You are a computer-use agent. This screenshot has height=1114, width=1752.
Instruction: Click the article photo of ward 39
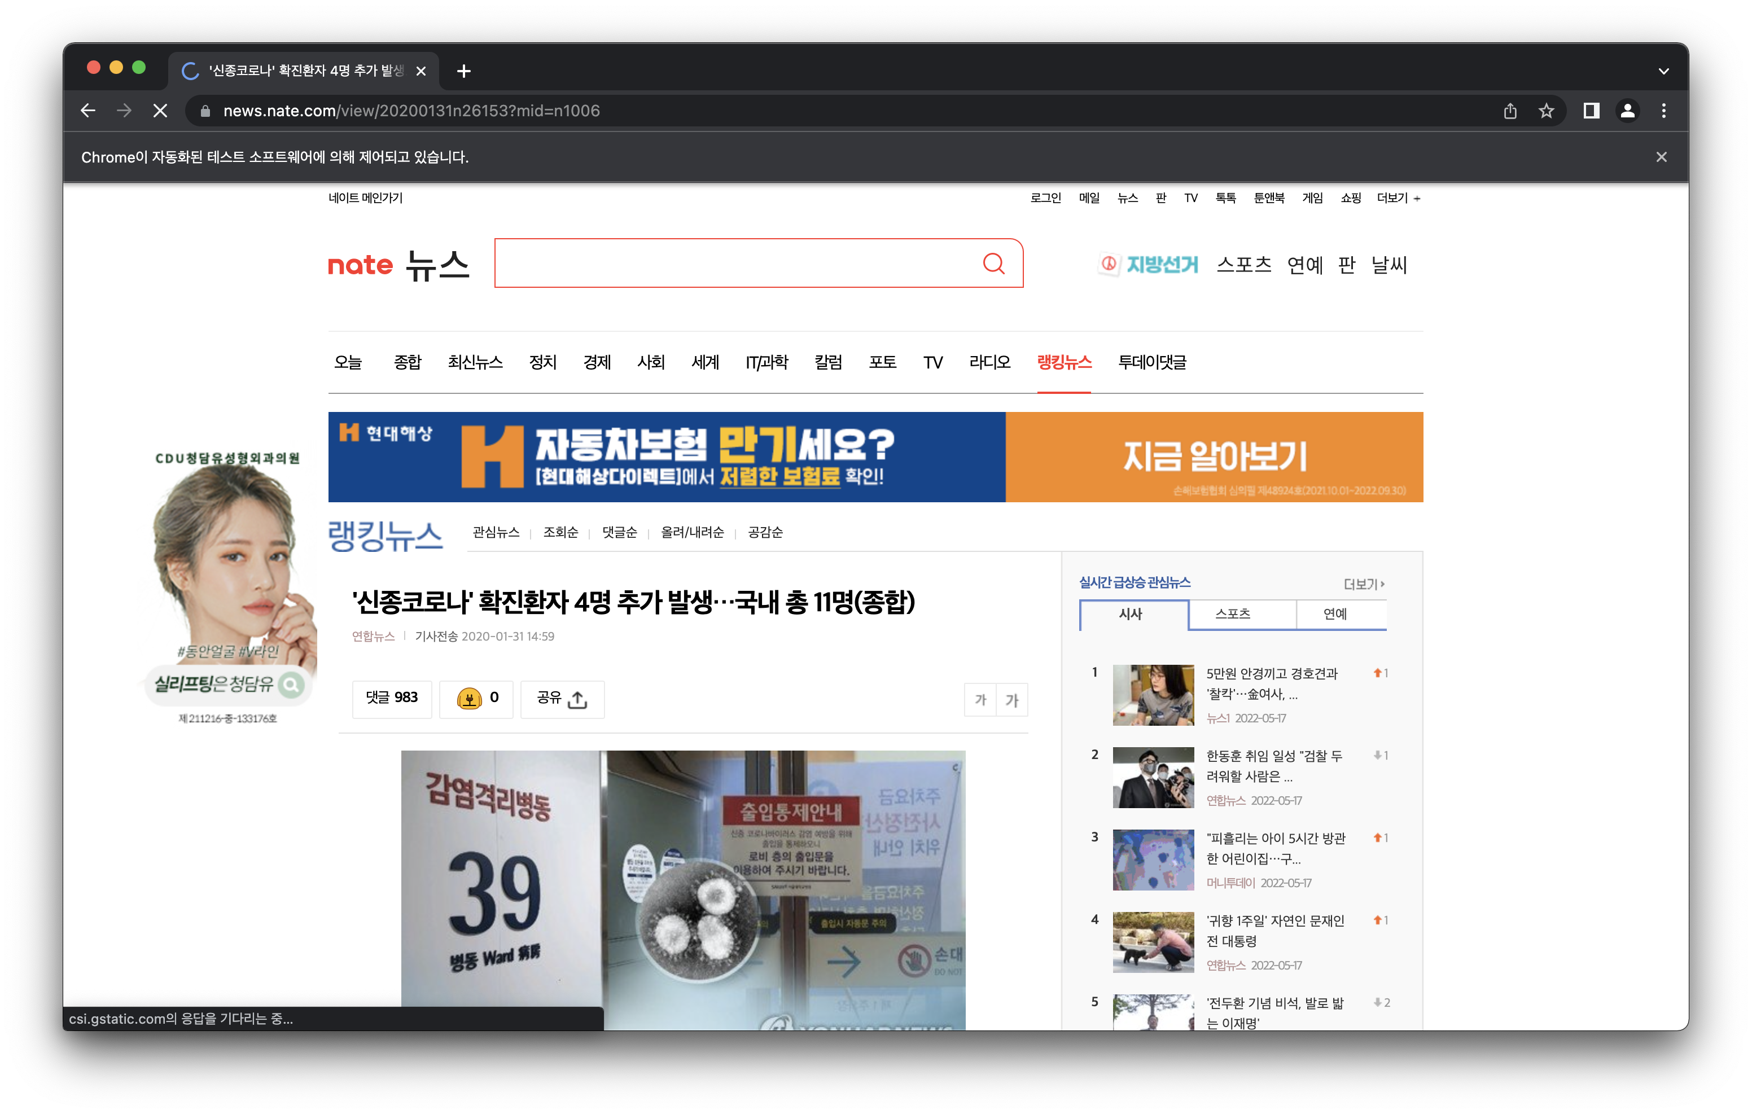[683, 889]
